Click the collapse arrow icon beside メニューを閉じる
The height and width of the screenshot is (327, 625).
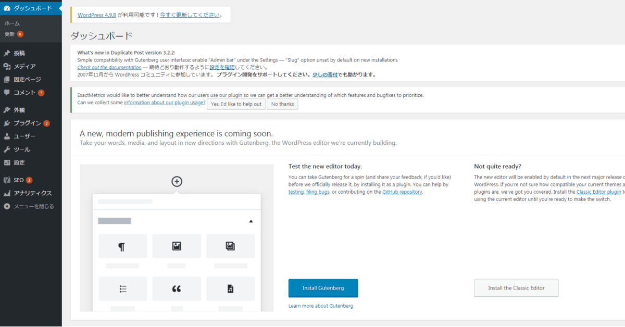(x=7, y=206)
